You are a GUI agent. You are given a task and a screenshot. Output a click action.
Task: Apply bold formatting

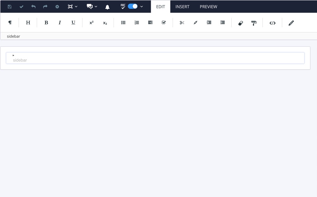(46, 23)
